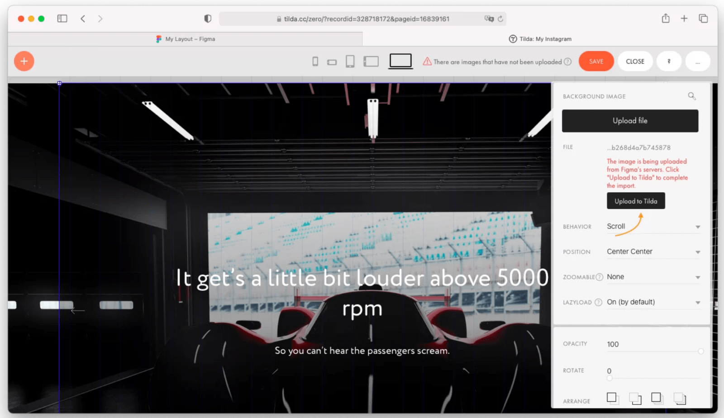The width and height of the screenshot is (724, 418).
Task: Select the landscape tablet viewport
Action: point(371,62)
